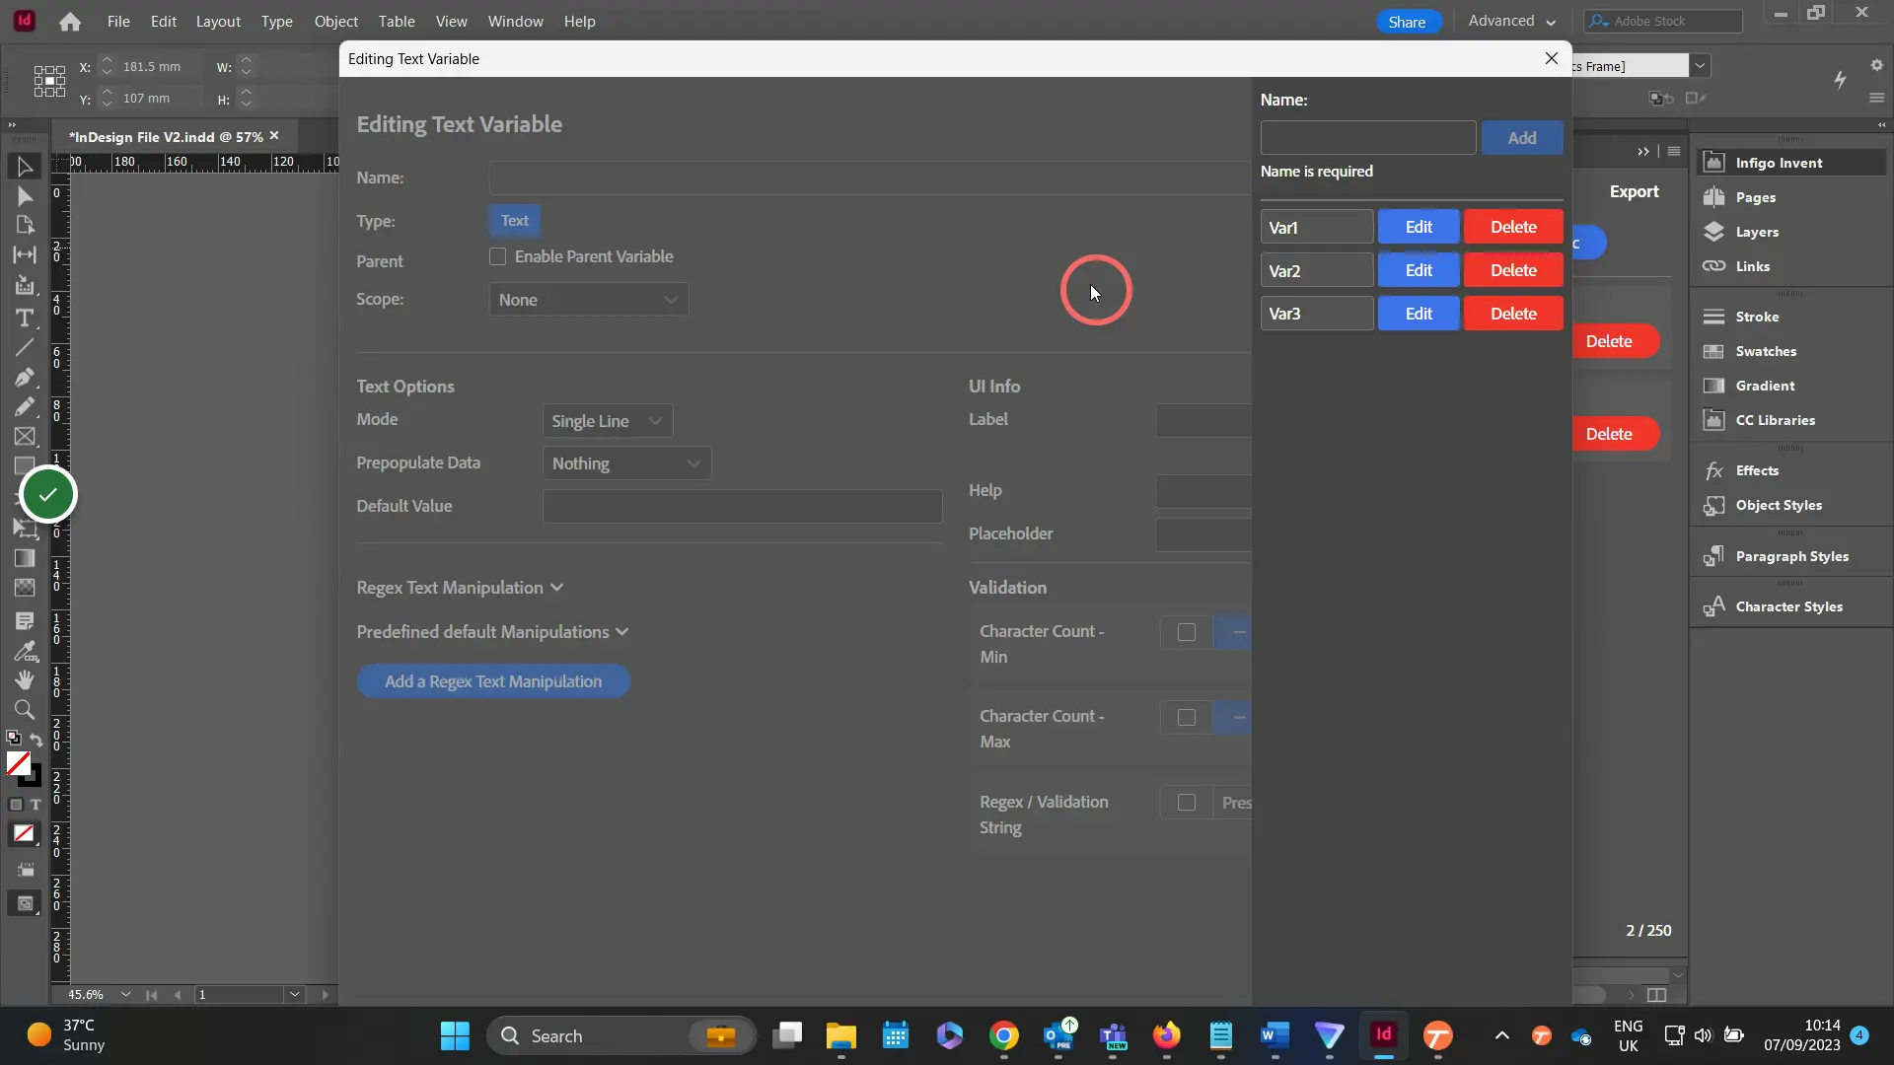
Task: Open the Table menu
Action: pyautogui.click(x=397, y=21)
